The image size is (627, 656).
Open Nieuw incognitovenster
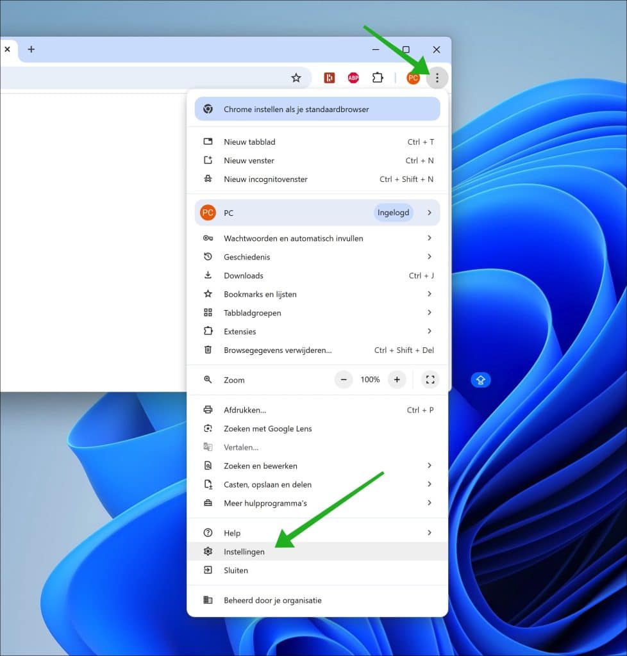317,179
